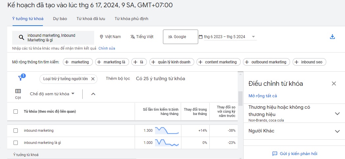Switch to the Ý tưởng từ khoá tab
Screen dimensions: 345x159
point(28,19)
